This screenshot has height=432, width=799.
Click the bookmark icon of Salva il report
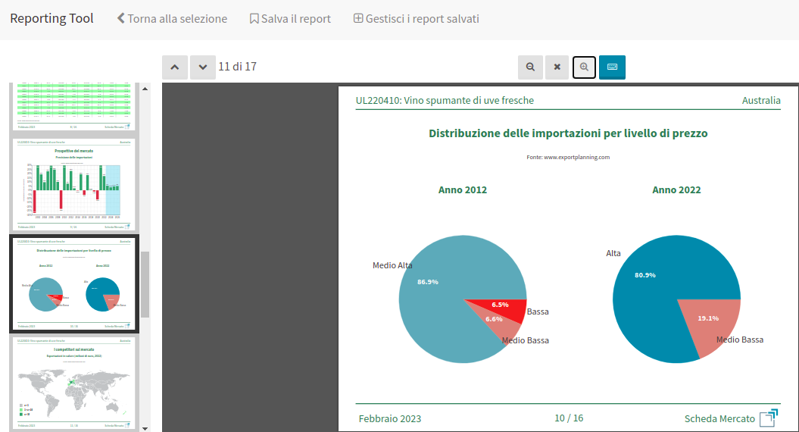(x=254, y=19)
